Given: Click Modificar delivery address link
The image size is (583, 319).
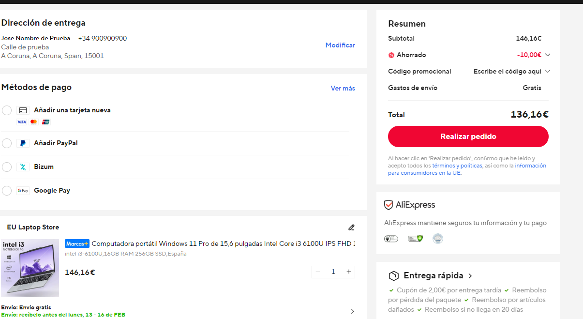Looking at the screenshot, I should click(340, 45).
